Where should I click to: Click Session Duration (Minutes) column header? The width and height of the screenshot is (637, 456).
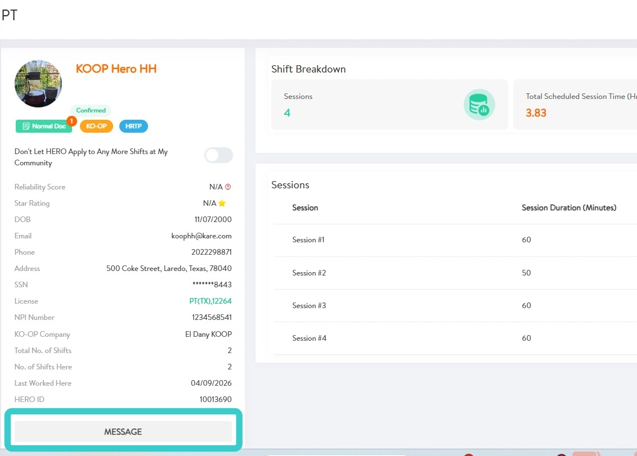pyautogui.click(x=569, y=207)
